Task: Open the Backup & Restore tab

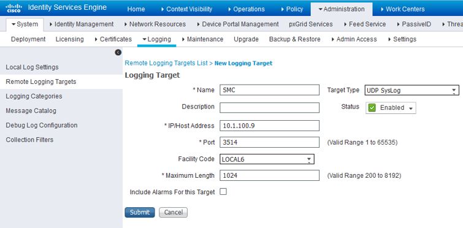Action: pyautogui.click(x=295, y=39)
